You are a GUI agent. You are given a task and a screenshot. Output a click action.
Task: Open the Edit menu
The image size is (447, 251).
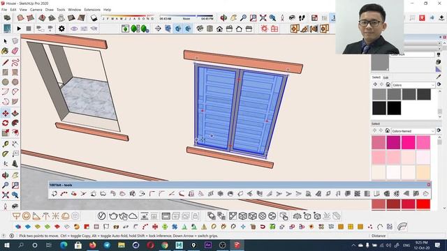coord(13,10)
